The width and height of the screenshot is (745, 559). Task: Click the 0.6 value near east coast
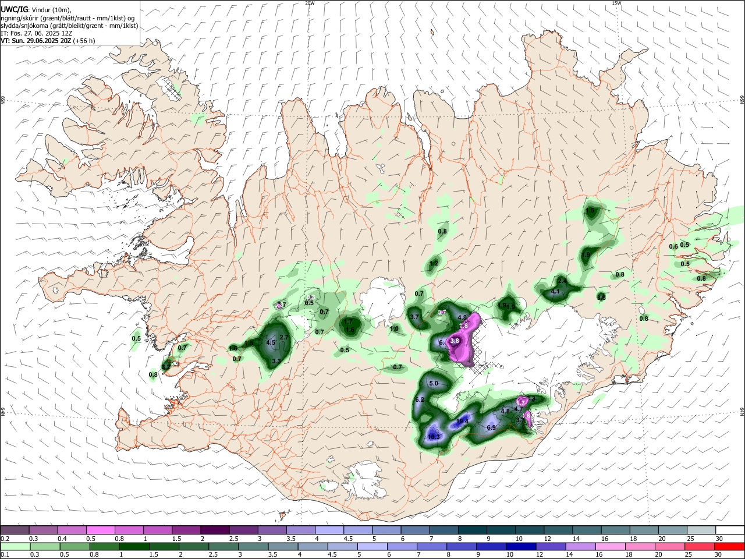click(x=673, y=246)
